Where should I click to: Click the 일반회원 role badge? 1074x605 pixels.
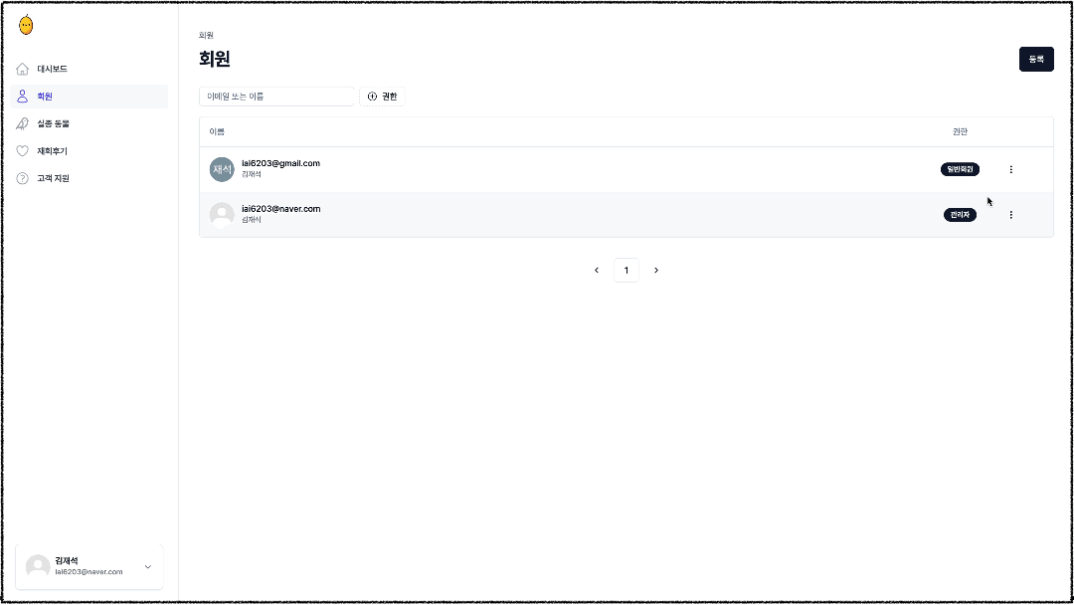coord(960,169)
